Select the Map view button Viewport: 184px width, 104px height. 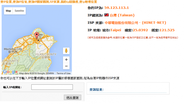pyautogui.click(x=8, y=11)
